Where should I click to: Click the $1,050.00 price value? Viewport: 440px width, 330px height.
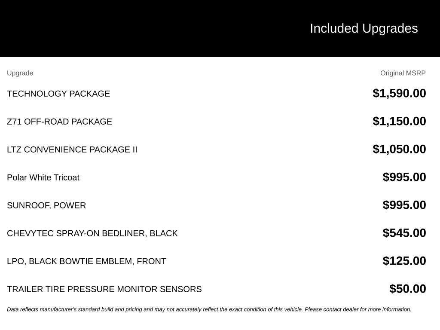[x=399, y=149]
